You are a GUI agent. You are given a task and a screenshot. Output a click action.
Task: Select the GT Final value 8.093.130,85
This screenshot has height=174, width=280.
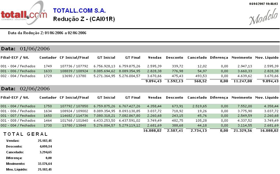click(x=130, y=111)
